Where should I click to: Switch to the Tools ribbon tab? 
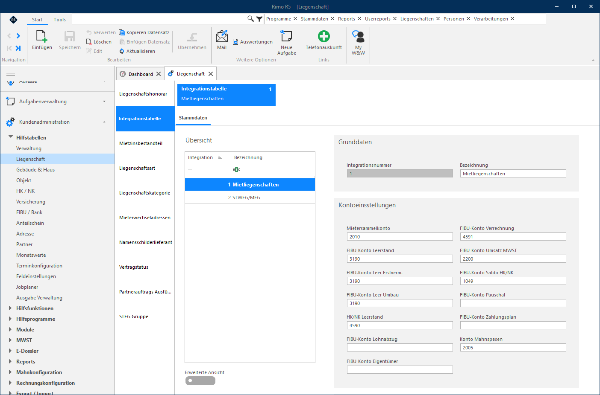[60, 20]
